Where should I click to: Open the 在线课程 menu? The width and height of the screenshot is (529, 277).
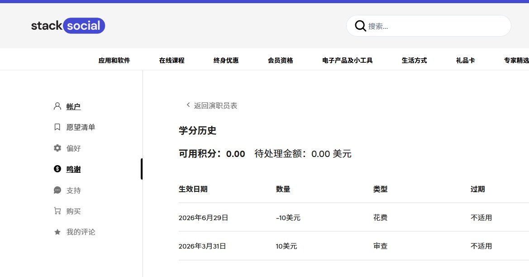[x=172, y=60]
